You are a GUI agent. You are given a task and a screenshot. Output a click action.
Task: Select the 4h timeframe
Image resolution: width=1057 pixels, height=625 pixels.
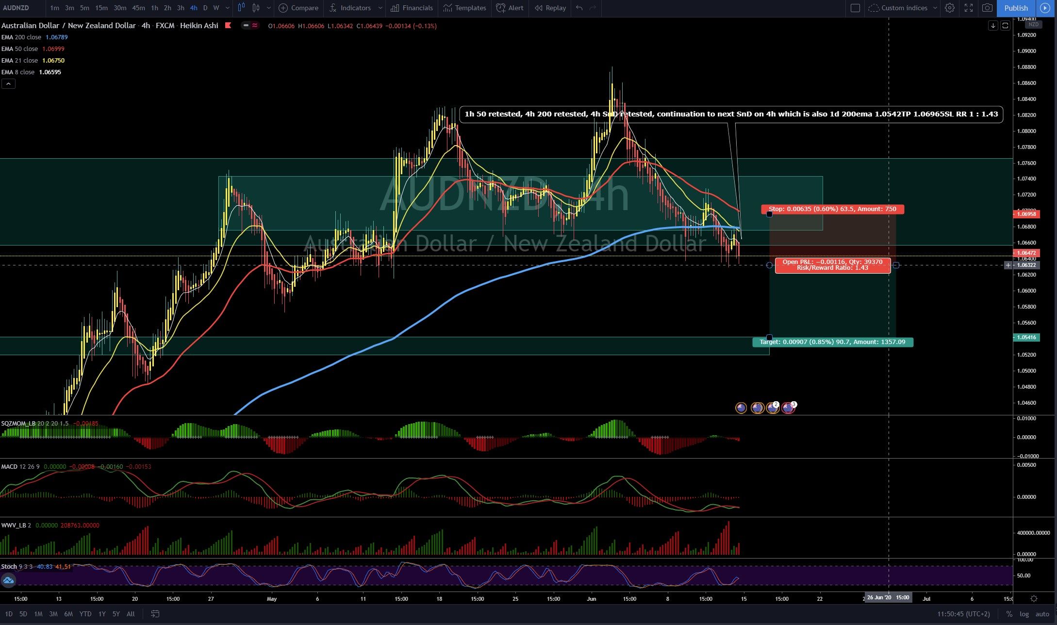click(x=193, y=8)
